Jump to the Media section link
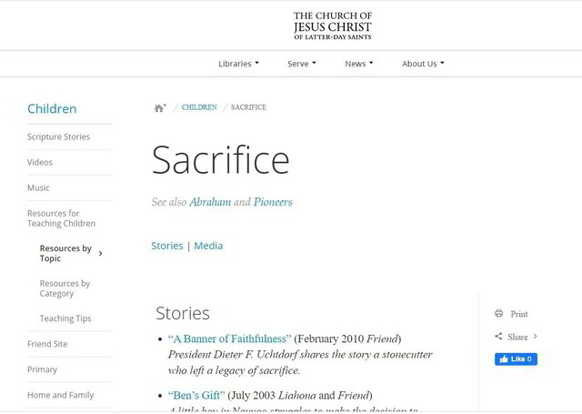 point(208,246)
